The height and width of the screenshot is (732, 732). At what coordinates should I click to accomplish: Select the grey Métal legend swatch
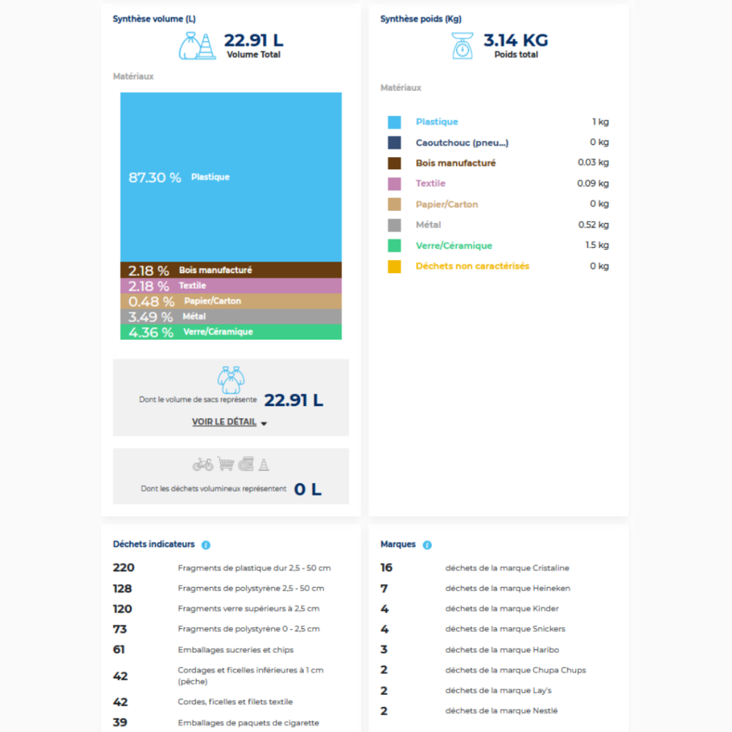tap(395, 225)
